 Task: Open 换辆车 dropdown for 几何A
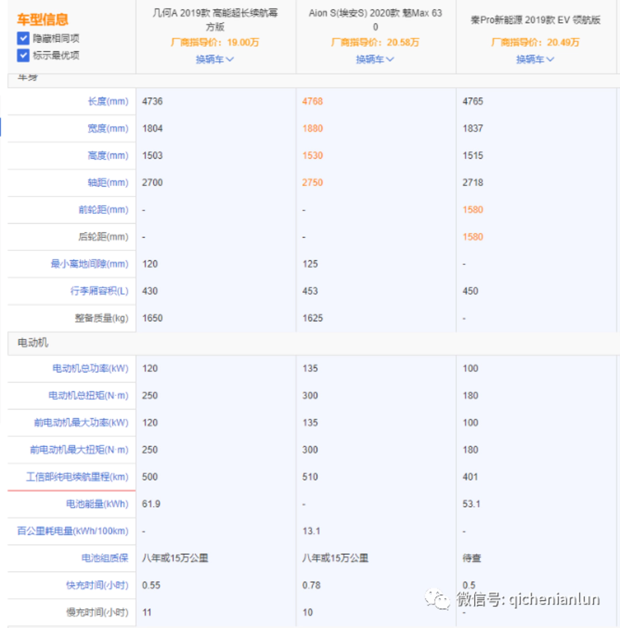click(x=215, y=59)
